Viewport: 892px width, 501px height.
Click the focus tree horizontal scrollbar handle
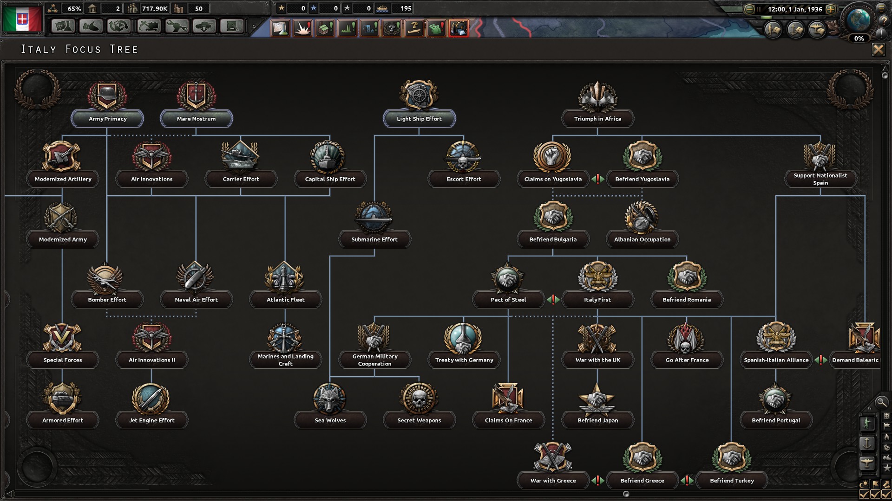pos(626,494)
